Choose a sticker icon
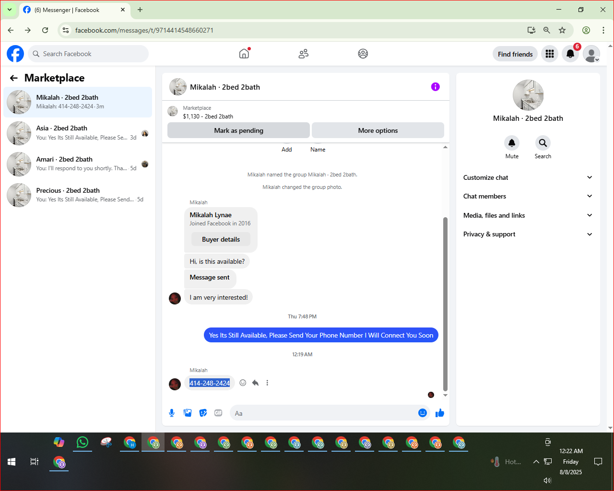This screenshot has width=614, height=491. (203, 413)
